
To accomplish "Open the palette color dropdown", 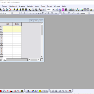I will point(71,13).
